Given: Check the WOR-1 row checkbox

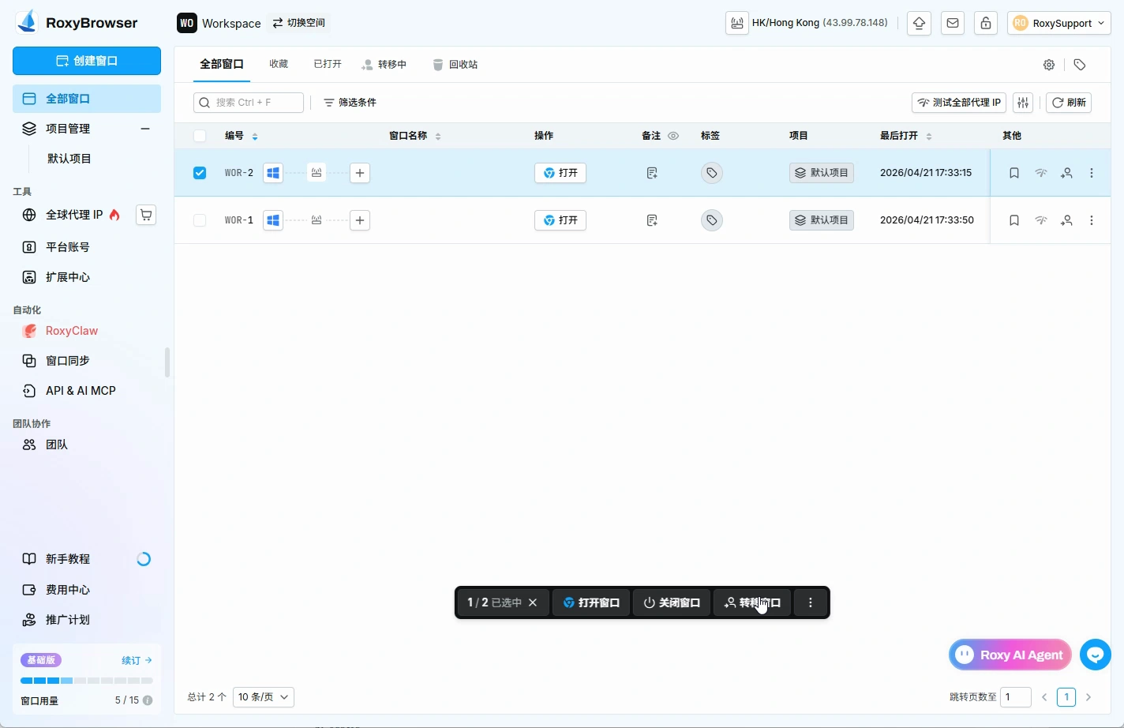Looking at the screenshot, I should tap(200, 220).
